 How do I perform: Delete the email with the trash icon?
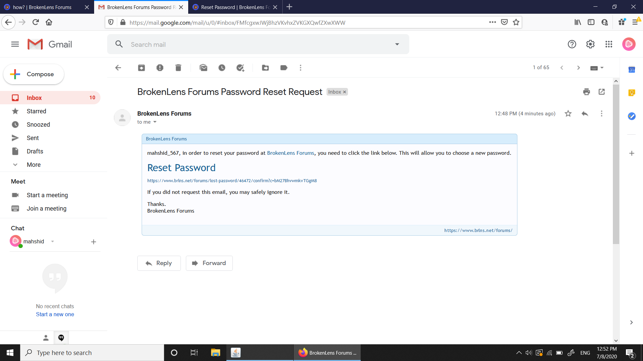pyautogui.click(x=178, y=68)
